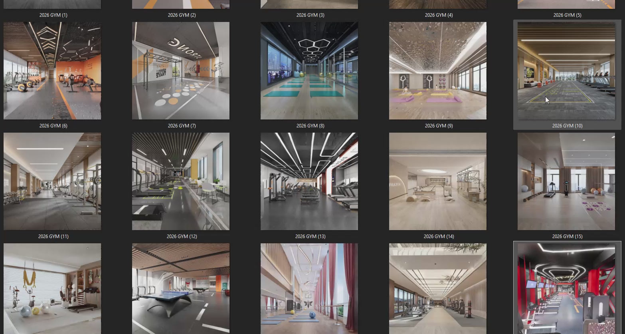Select the 2026 GYM (6) thumbnail image
This screenshot has width=625, height=334.
(52, 71)
